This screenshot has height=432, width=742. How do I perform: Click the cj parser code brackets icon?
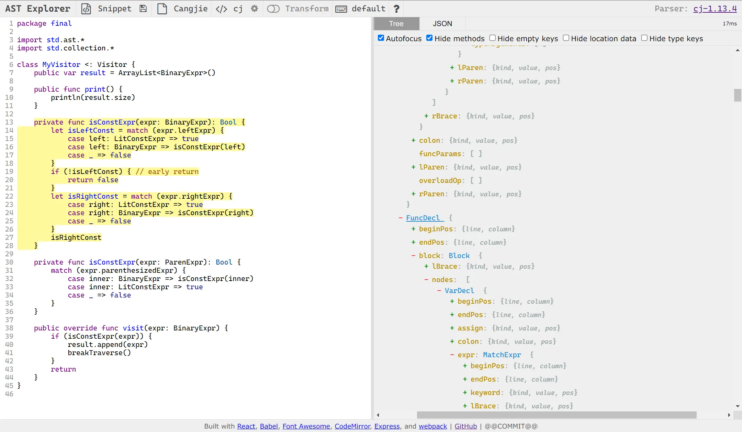click(221, 9)
